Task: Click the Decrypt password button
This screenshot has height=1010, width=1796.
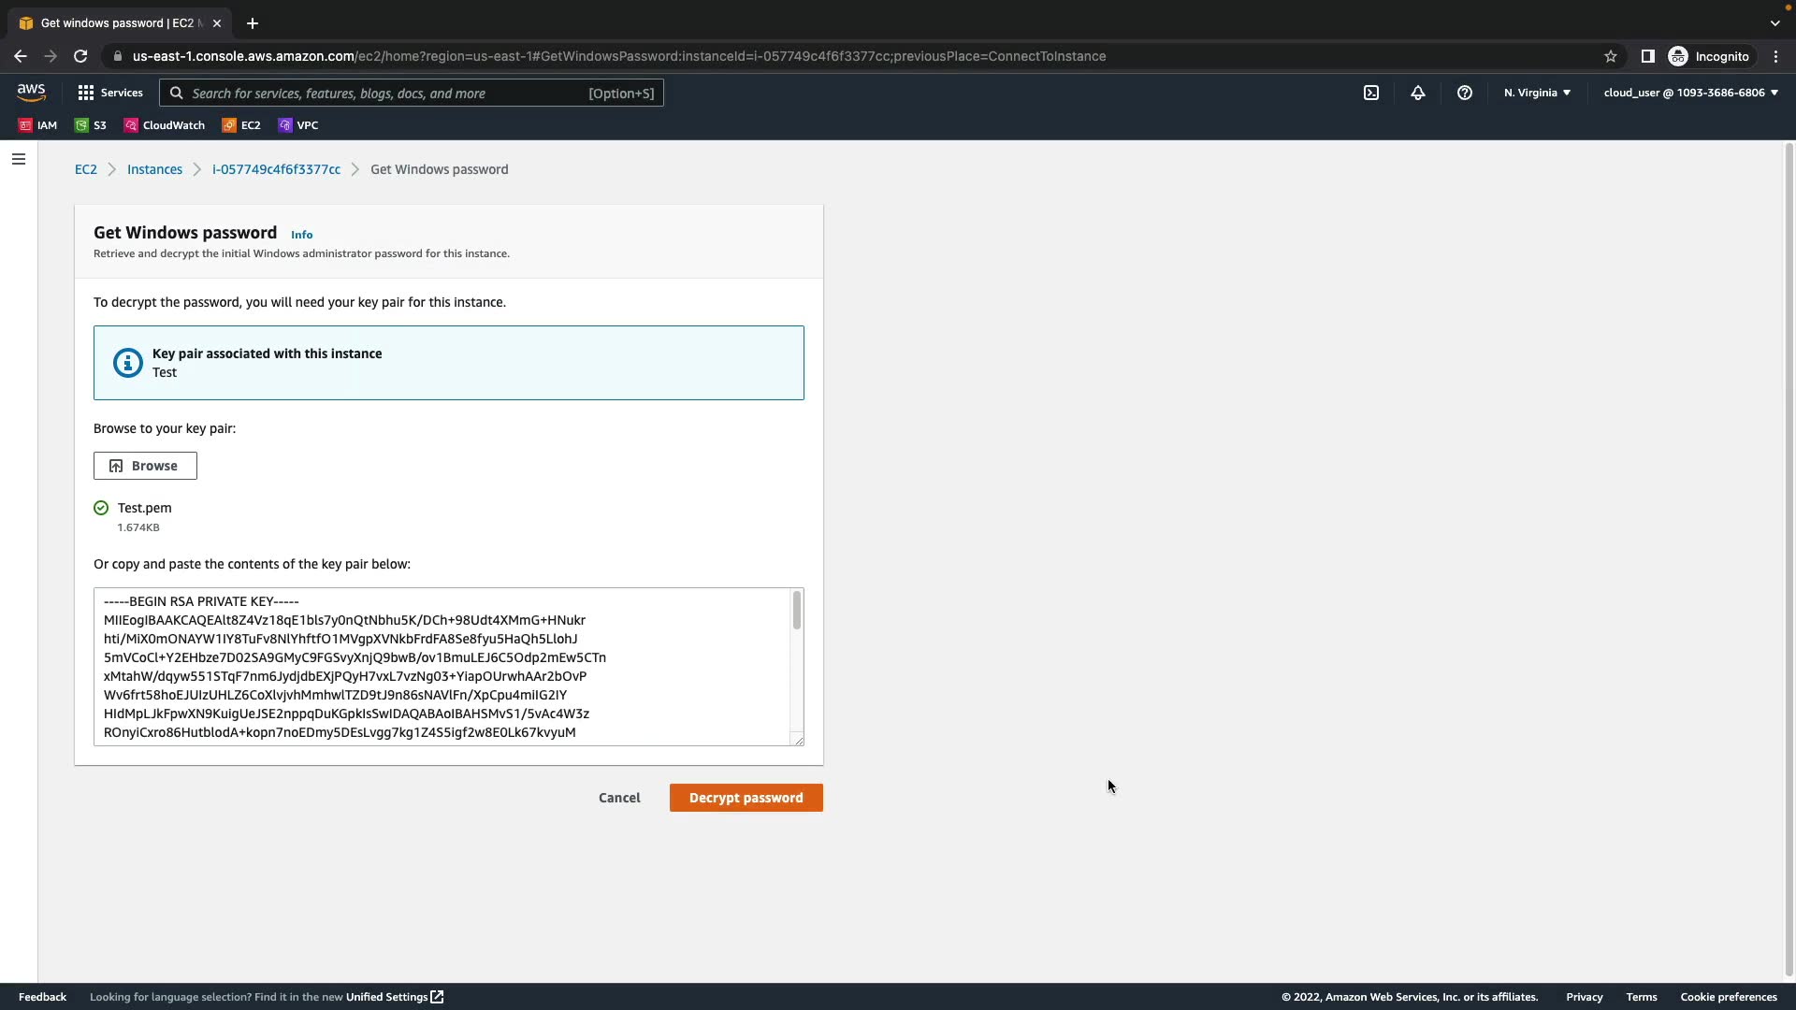Action: (746, 798)
